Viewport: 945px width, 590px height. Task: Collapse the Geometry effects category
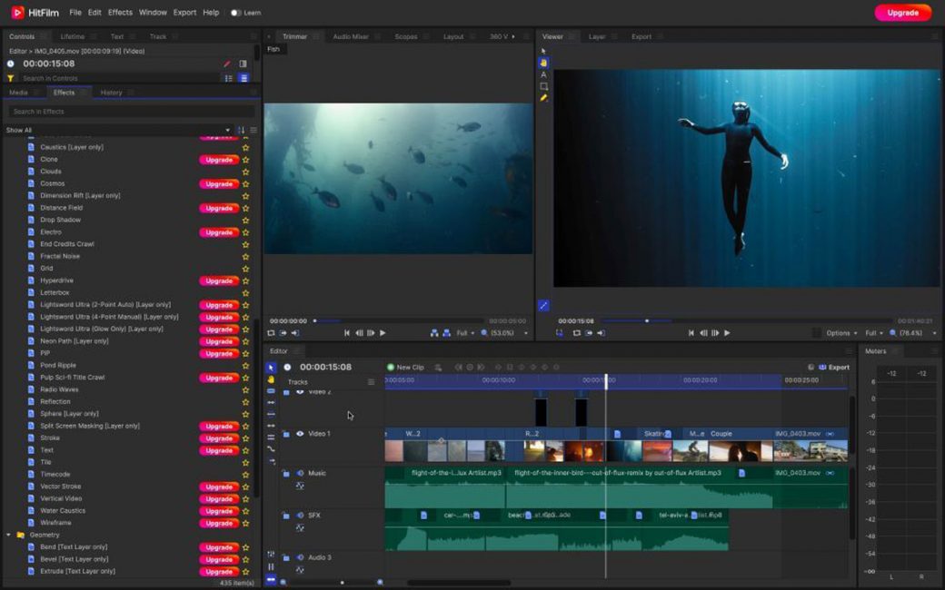pos(9,535)
